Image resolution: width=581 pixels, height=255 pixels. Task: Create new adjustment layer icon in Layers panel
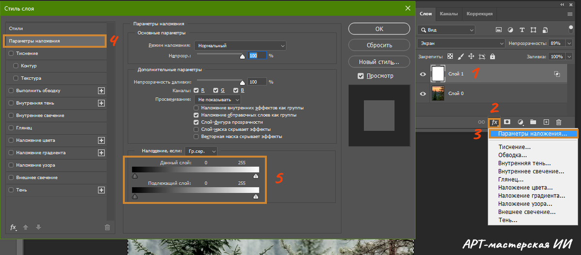click(521, 123)
